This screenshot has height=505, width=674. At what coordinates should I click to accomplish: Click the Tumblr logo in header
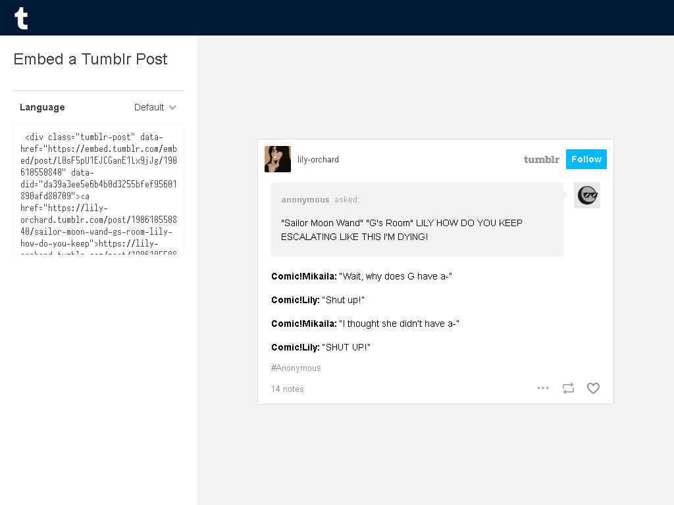(x=21, y=18)
